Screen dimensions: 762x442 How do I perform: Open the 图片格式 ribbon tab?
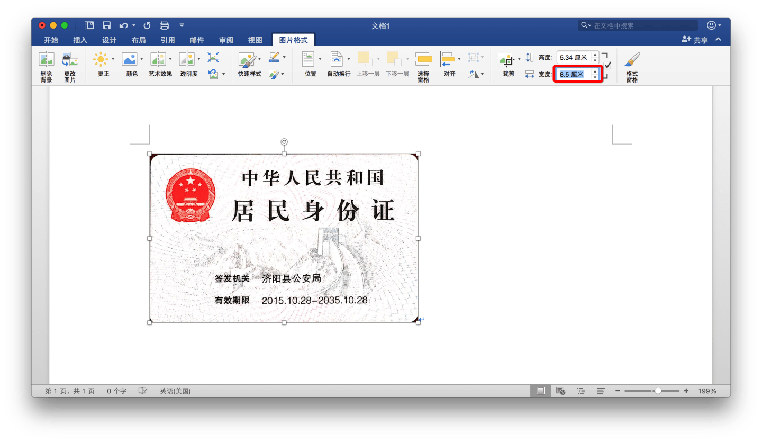pos(292,39)
